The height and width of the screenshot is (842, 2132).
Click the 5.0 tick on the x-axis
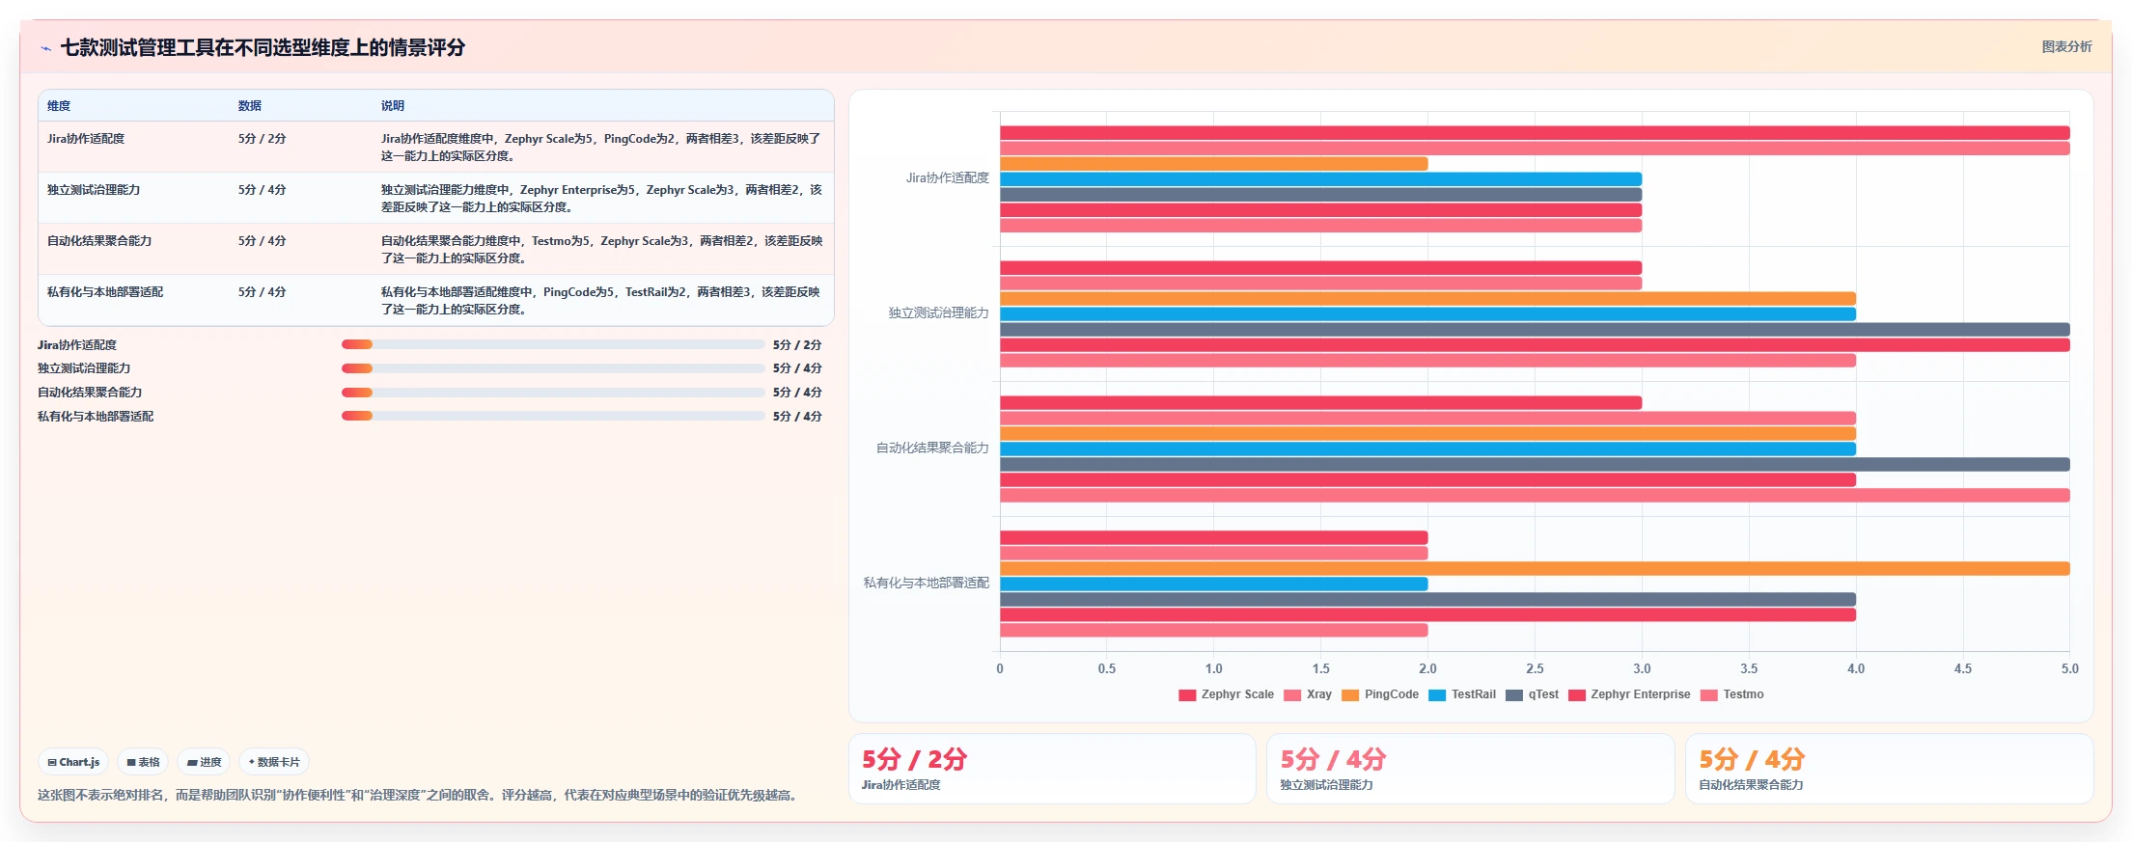(2069, 668)
